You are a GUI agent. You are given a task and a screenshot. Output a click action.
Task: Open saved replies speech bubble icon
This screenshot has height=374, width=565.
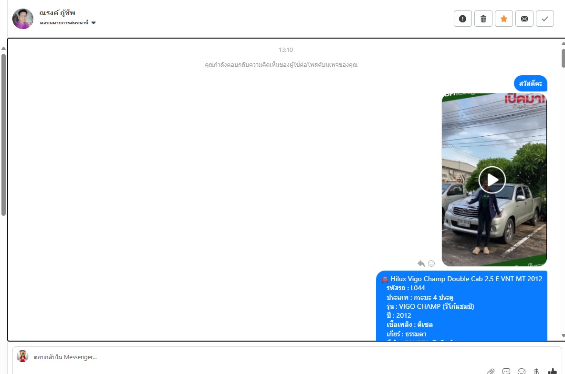[506, 371]
